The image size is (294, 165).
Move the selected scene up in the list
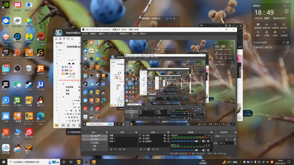120,149
